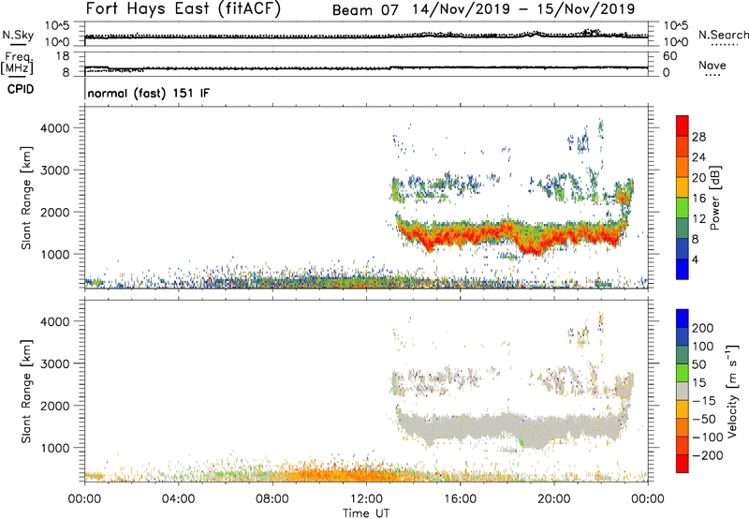Click the 'Beam 07' label
Screen dimensions: 749x519
click(x=365, y=9)
